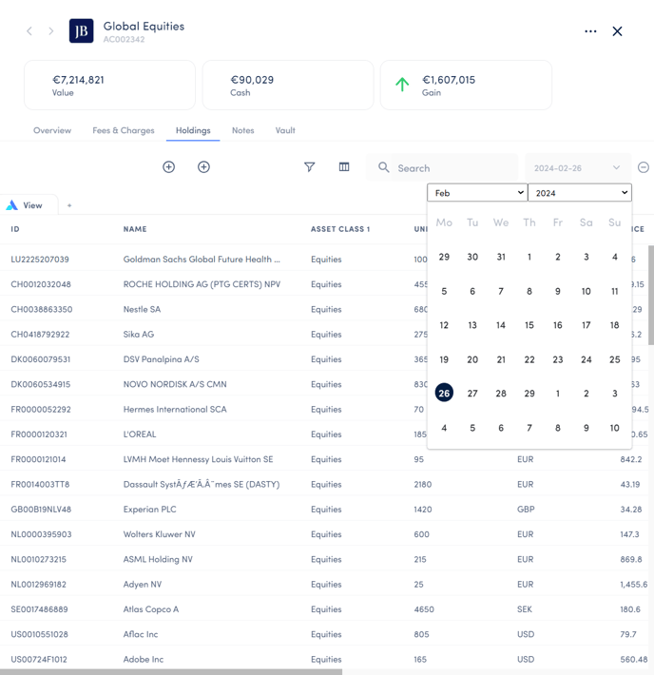Open the three-dots more options menu
The image size is (654, 675).
click(x=590, y=31)
